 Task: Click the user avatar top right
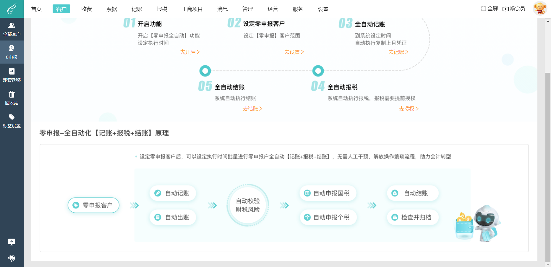(540, 9)
